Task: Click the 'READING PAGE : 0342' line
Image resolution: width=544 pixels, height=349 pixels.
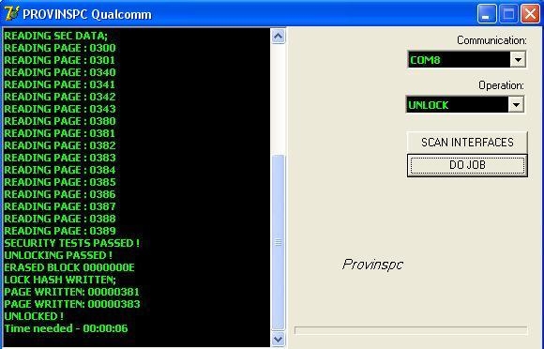Action: [x=60, y=97]
